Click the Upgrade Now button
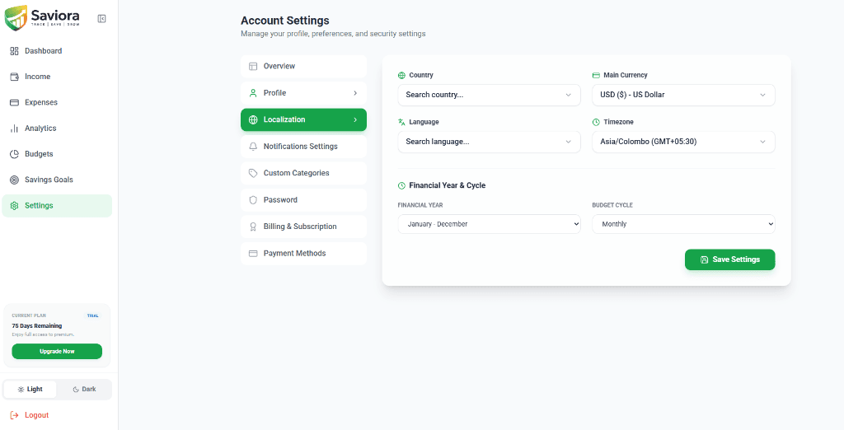Viewport: 844px width, 430px height. pyautogui.click(x=57, y=352)
